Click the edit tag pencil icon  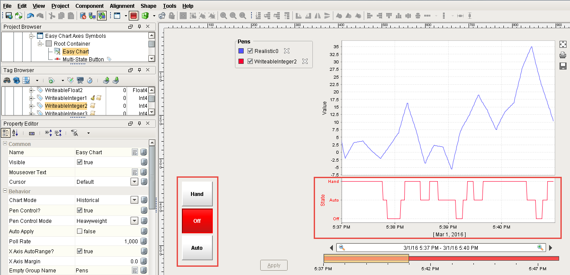coord(70,80)
